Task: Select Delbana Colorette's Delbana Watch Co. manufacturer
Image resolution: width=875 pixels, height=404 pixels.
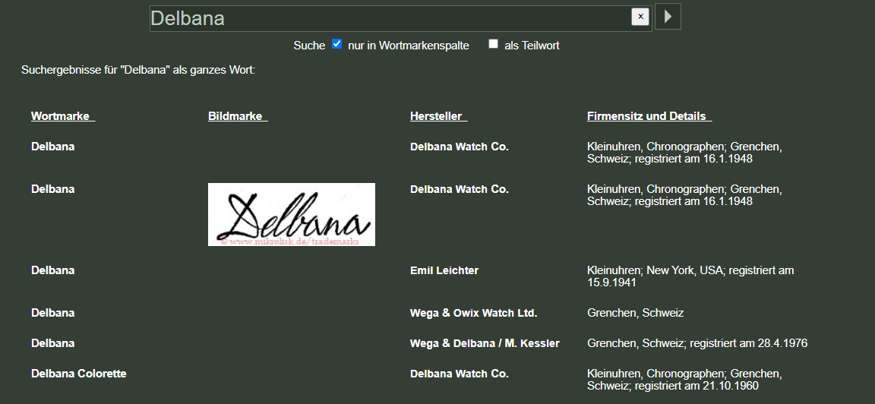Action: (x=460, y=374)
